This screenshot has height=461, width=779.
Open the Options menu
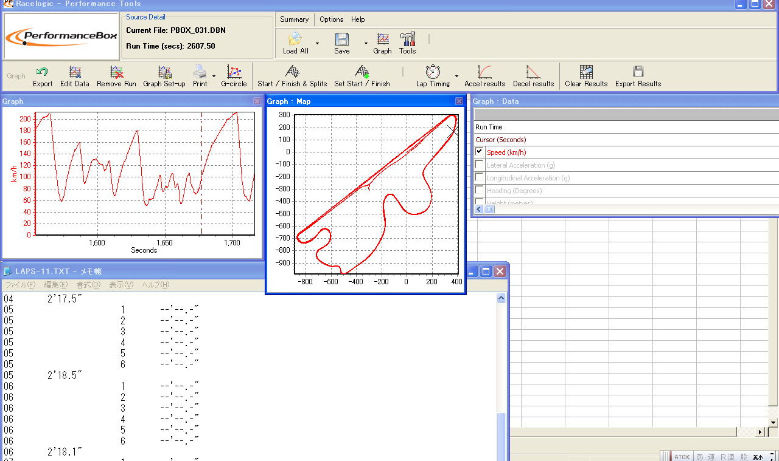click(331, 19)
